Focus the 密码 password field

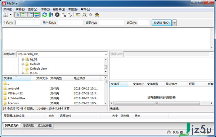111,23
